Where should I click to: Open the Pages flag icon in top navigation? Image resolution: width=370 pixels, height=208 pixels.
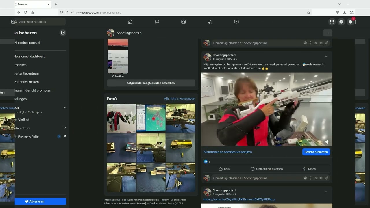[157, 22]
